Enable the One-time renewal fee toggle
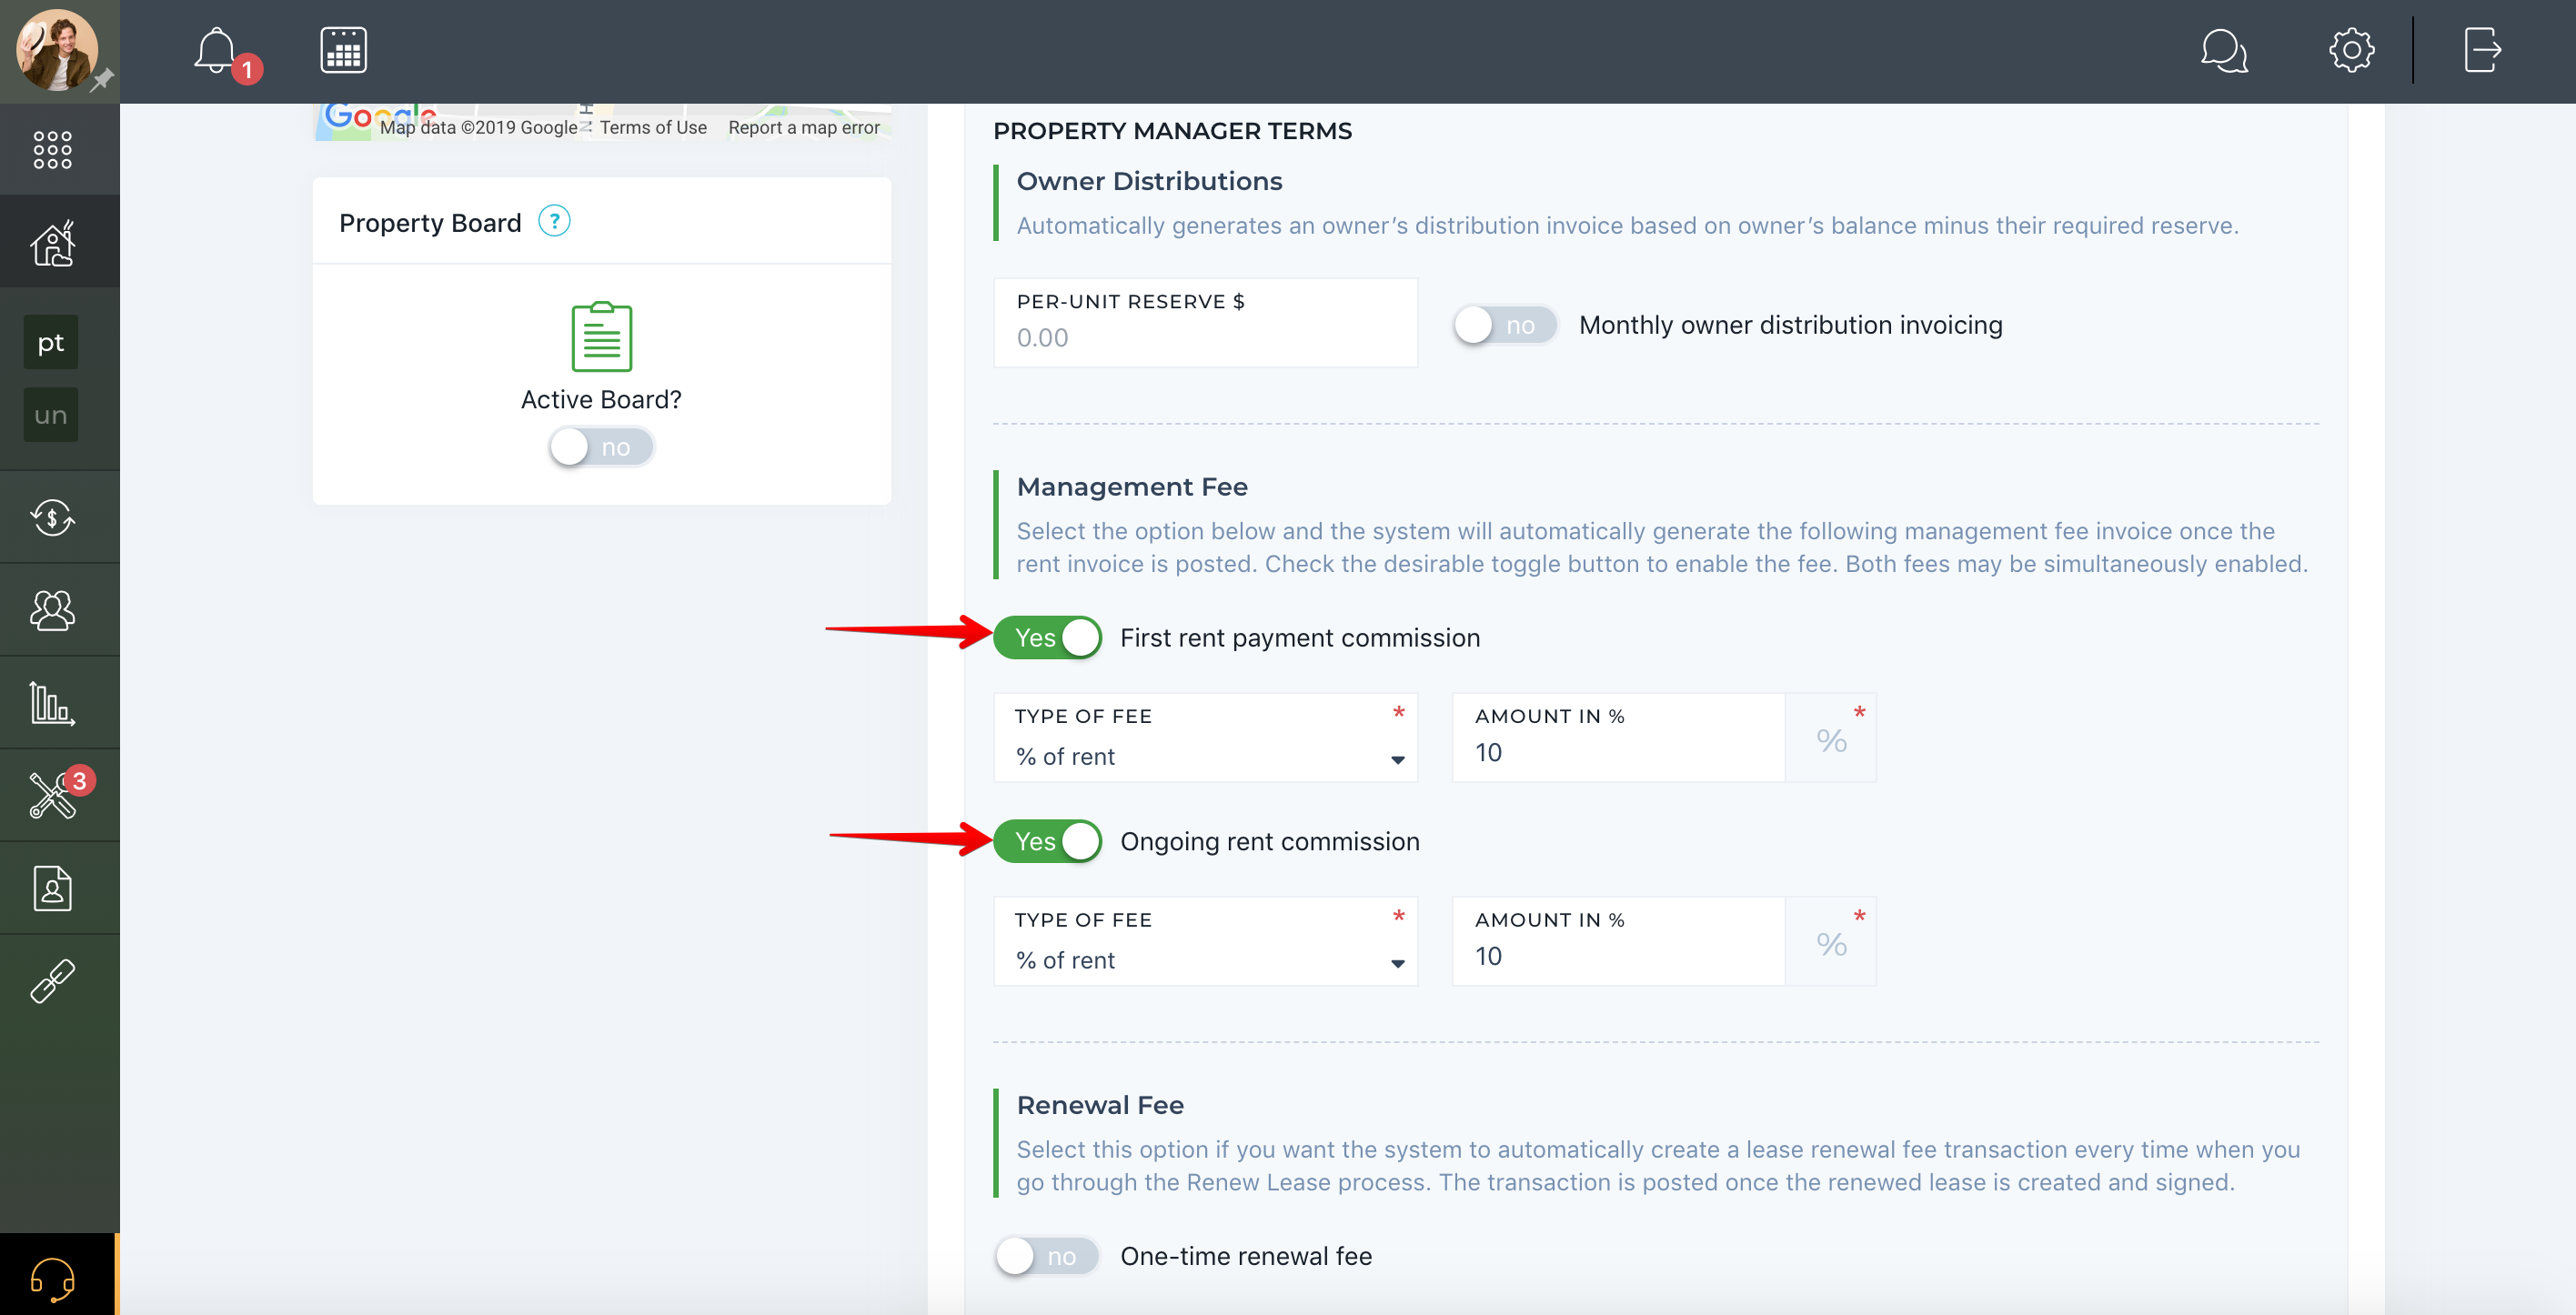Screen dimensions: 2576x1315 1048,1257
